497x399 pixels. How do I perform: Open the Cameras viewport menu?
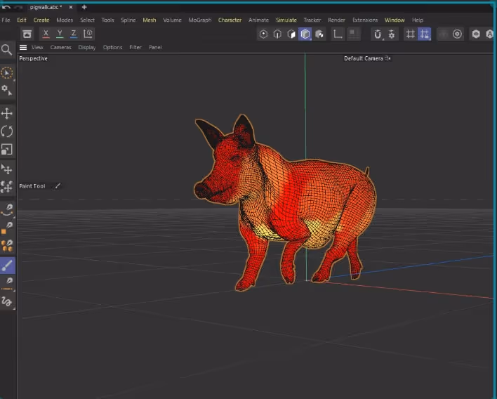[x=60, y=48]
